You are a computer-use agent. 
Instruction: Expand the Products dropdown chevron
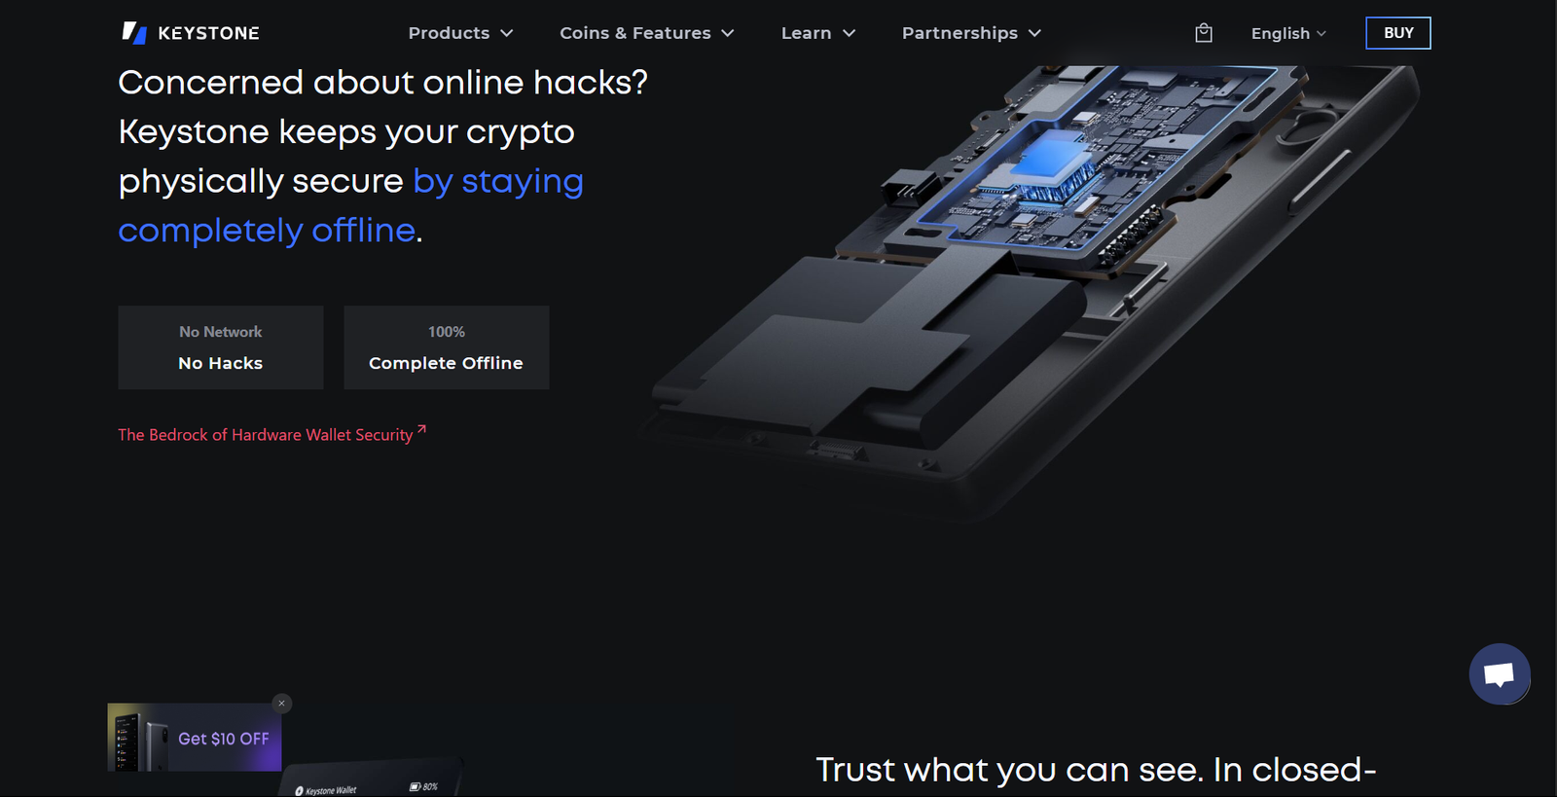[x=507, y=33]
